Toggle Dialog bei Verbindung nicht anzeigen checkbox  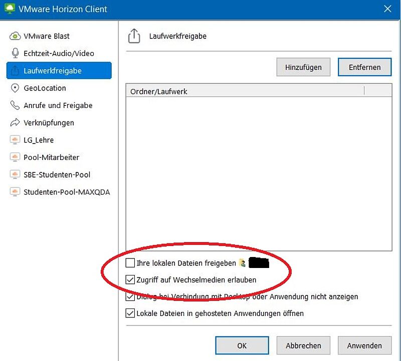130,296
